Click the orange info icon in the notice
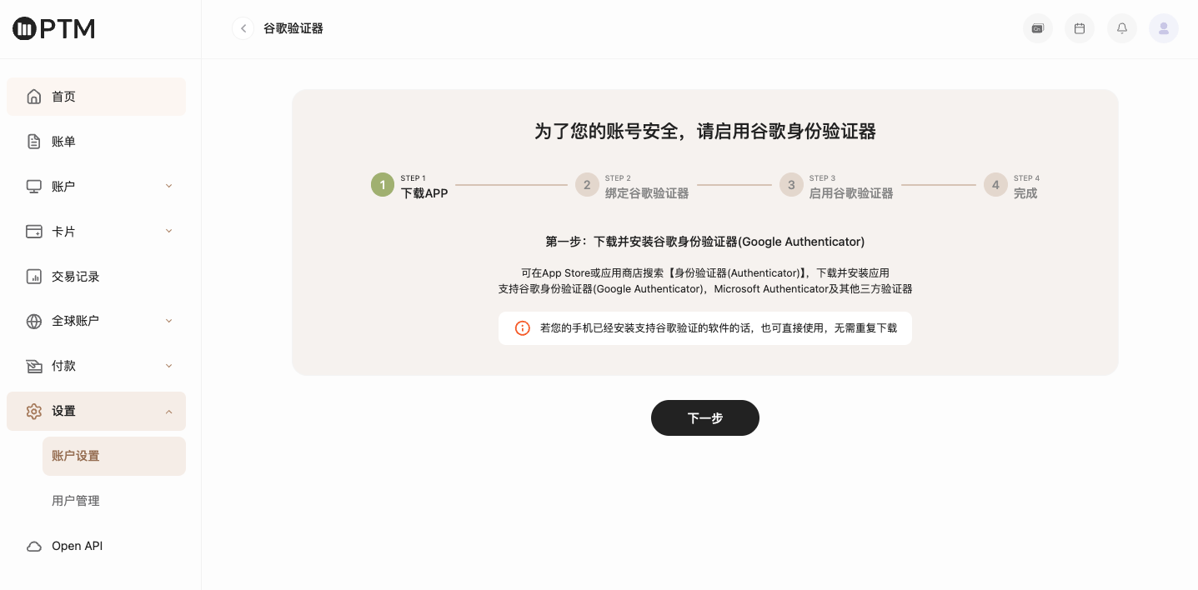This screenshot has height=590, width=1198. coord(523,328)
